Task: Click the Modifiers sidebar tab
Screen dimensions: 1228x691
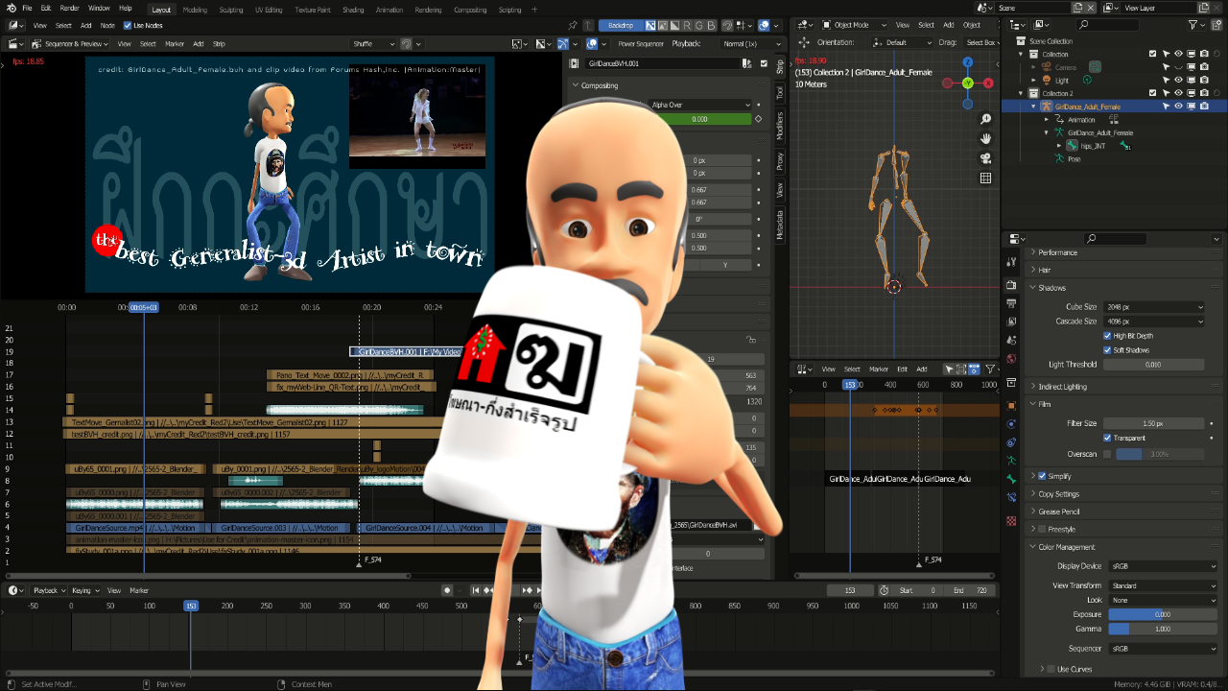Action: (780, 126)
